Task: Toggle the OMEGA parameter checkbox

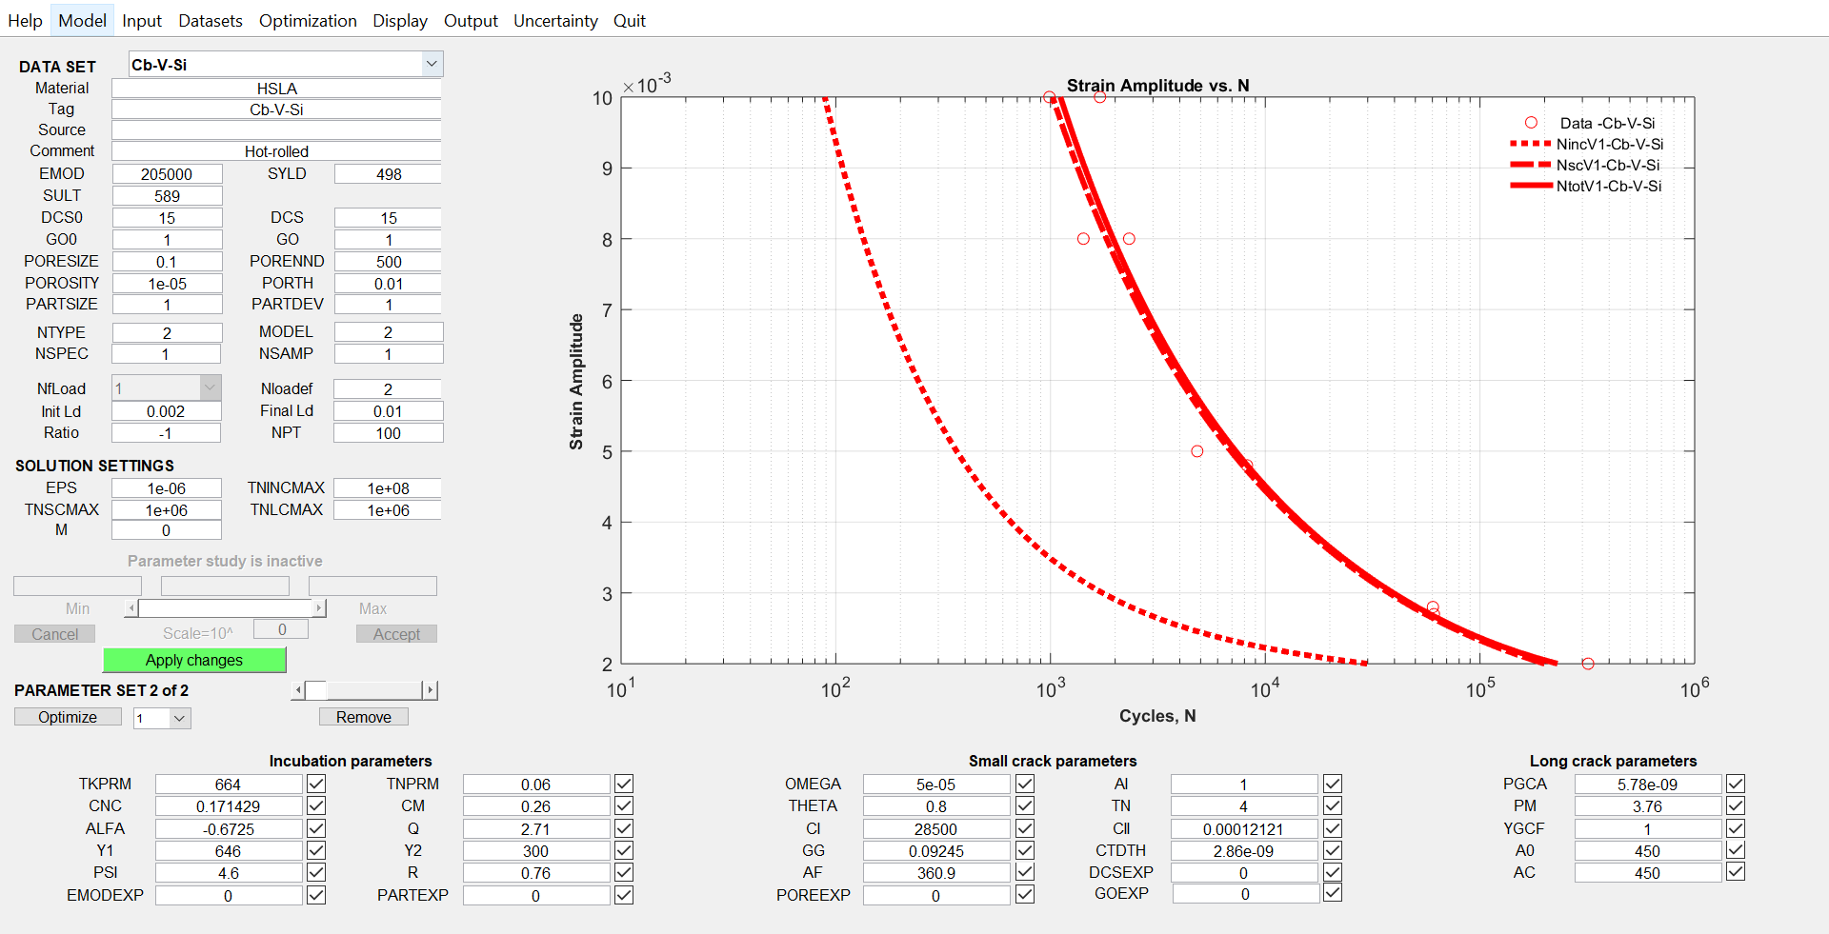Action: 1025,784
